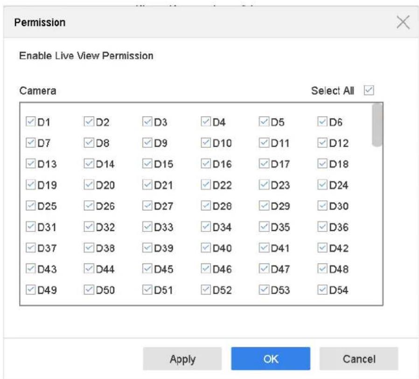
Task: Disable live view for D14
Action: (x=89, y=163)
